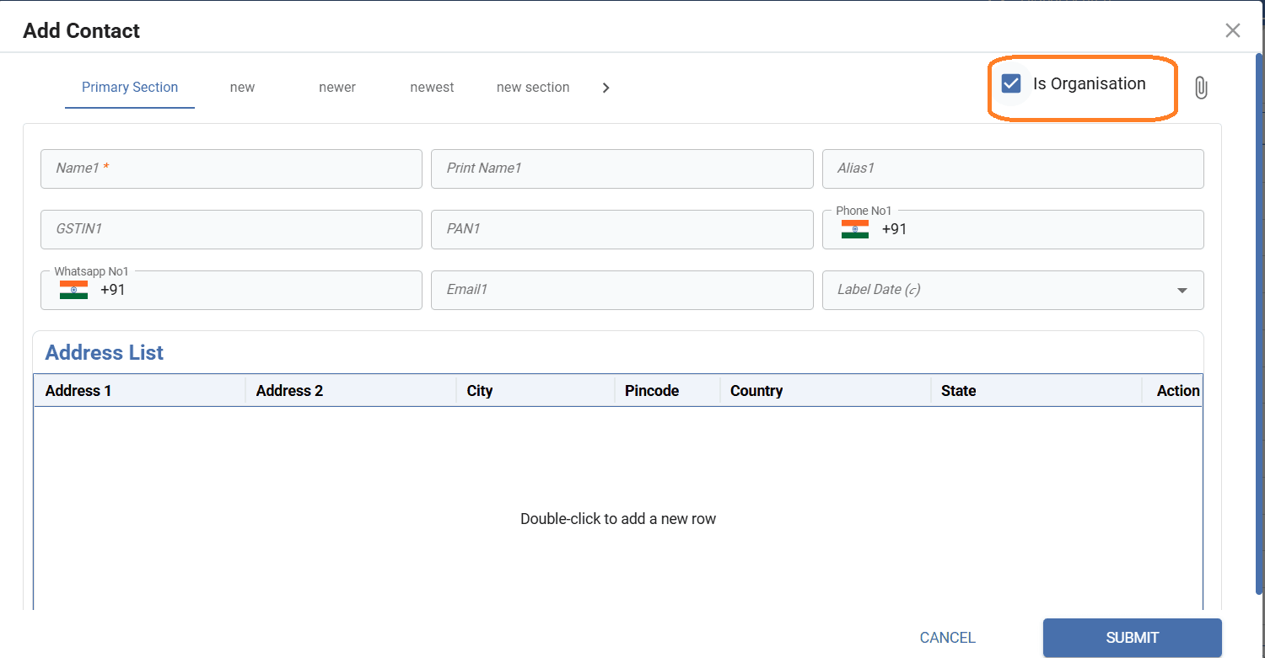Viewport: 1265px width, 658px height.
Task: Click the CANCEL button
Action: [x=947, y=638]
